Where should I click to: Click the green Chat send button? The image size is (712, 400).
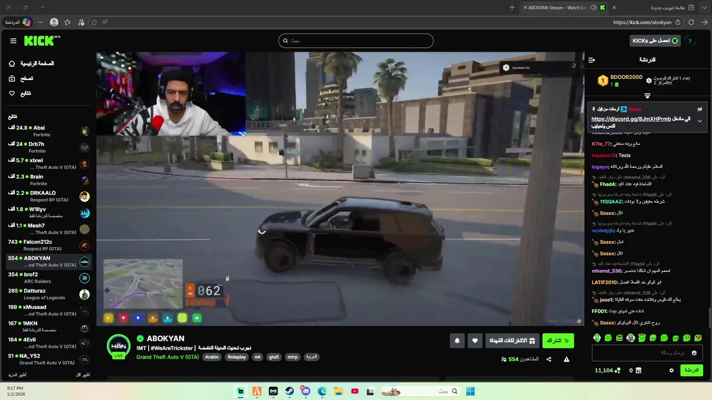691,371
